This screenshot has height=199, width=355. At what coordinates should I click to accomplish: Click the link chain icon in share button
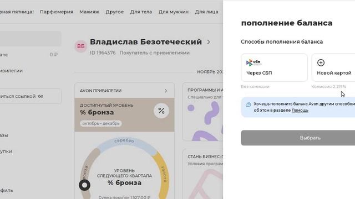click(40, 96)
